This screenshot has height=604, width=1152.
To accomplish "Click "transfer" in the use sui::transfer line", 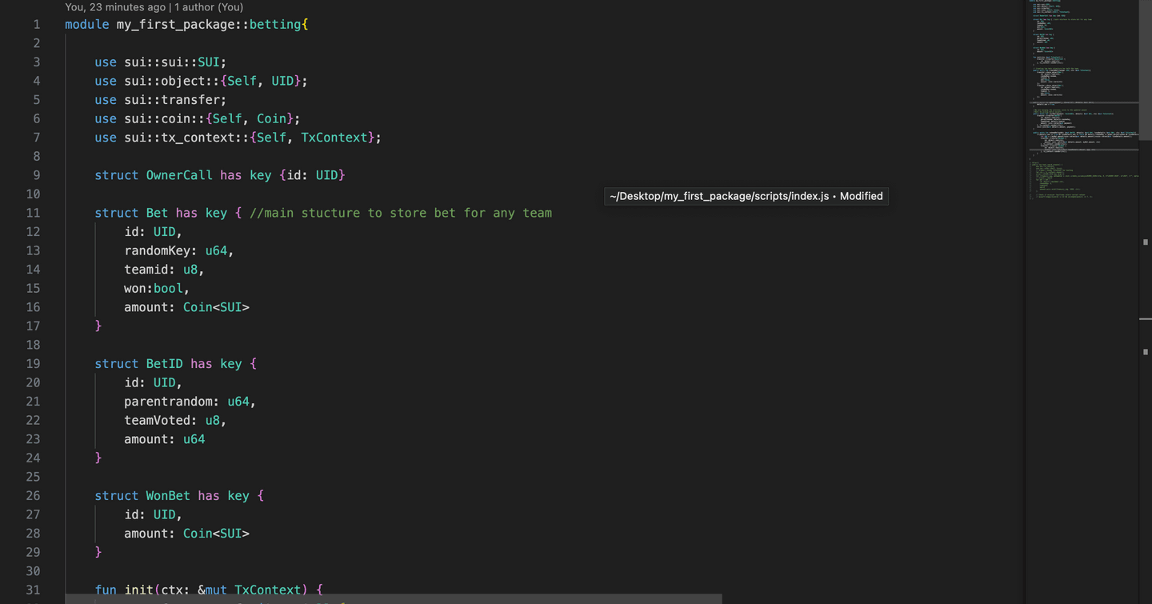I will pos(190,100).
